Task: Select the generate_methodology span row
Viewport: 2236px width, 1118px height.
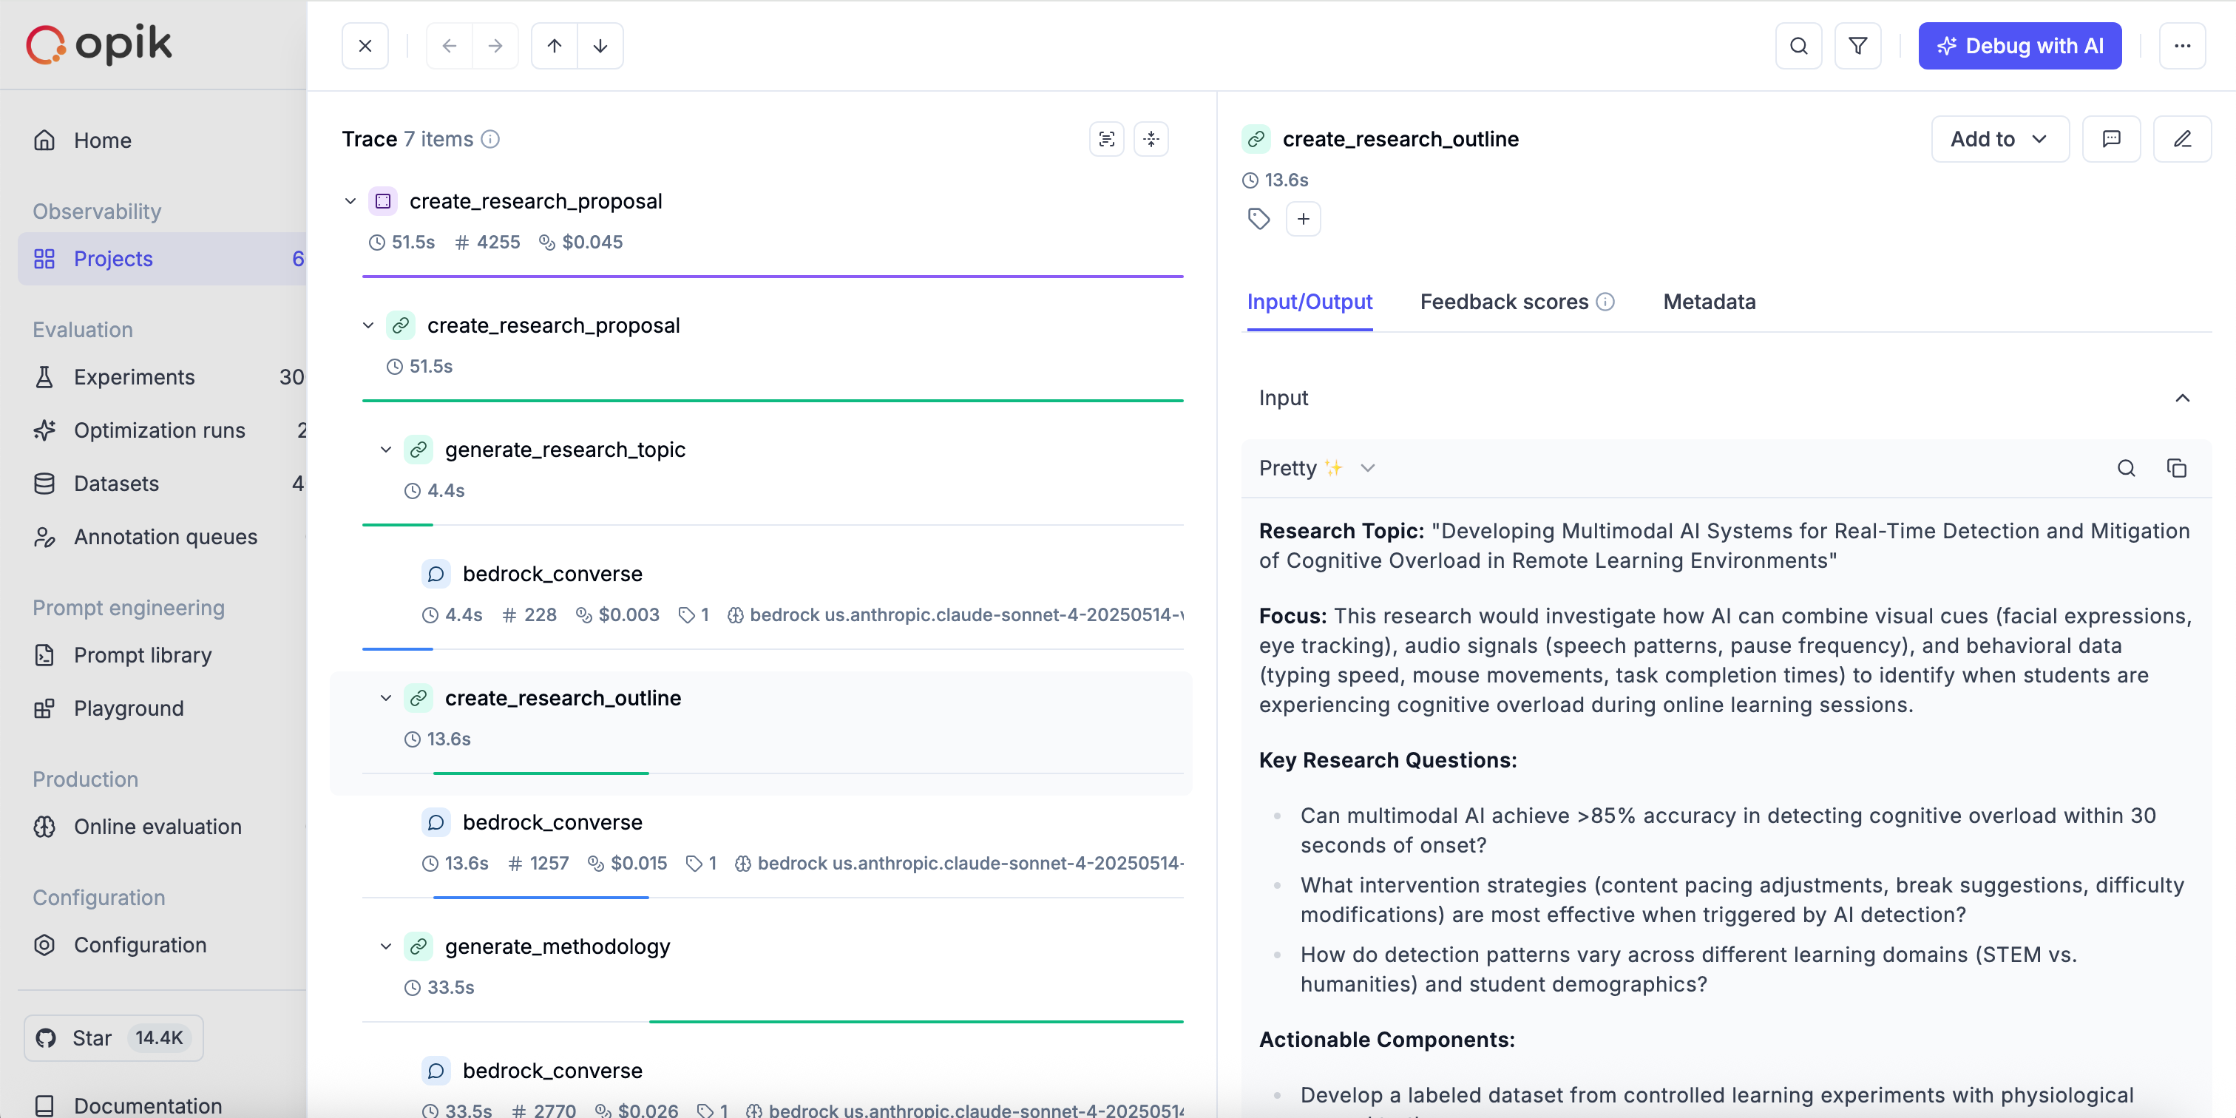Action: tap(558, 946)
